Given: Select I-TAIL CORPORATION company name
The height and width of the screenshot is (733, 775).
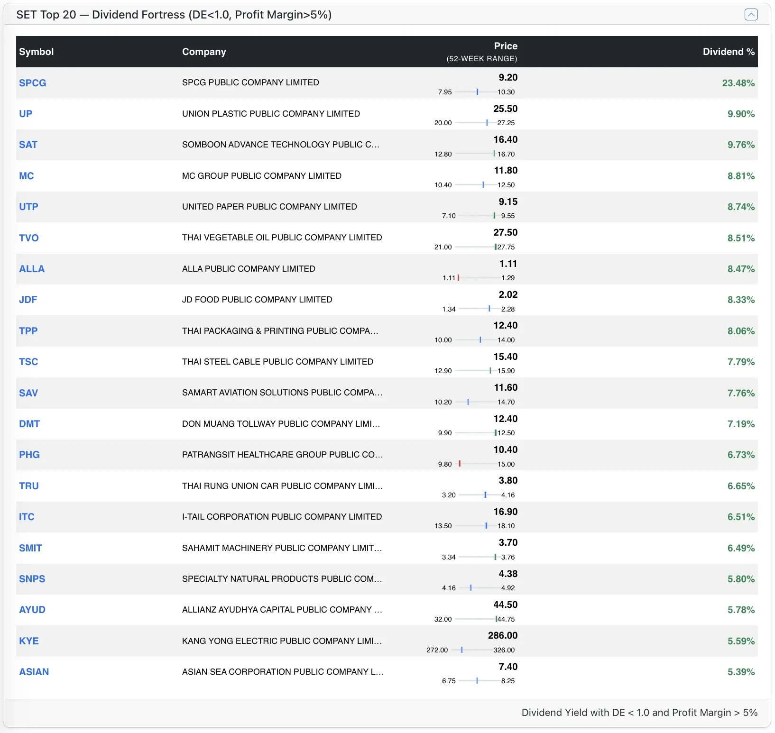Looking at the screenshot, I should pos(282,517).
